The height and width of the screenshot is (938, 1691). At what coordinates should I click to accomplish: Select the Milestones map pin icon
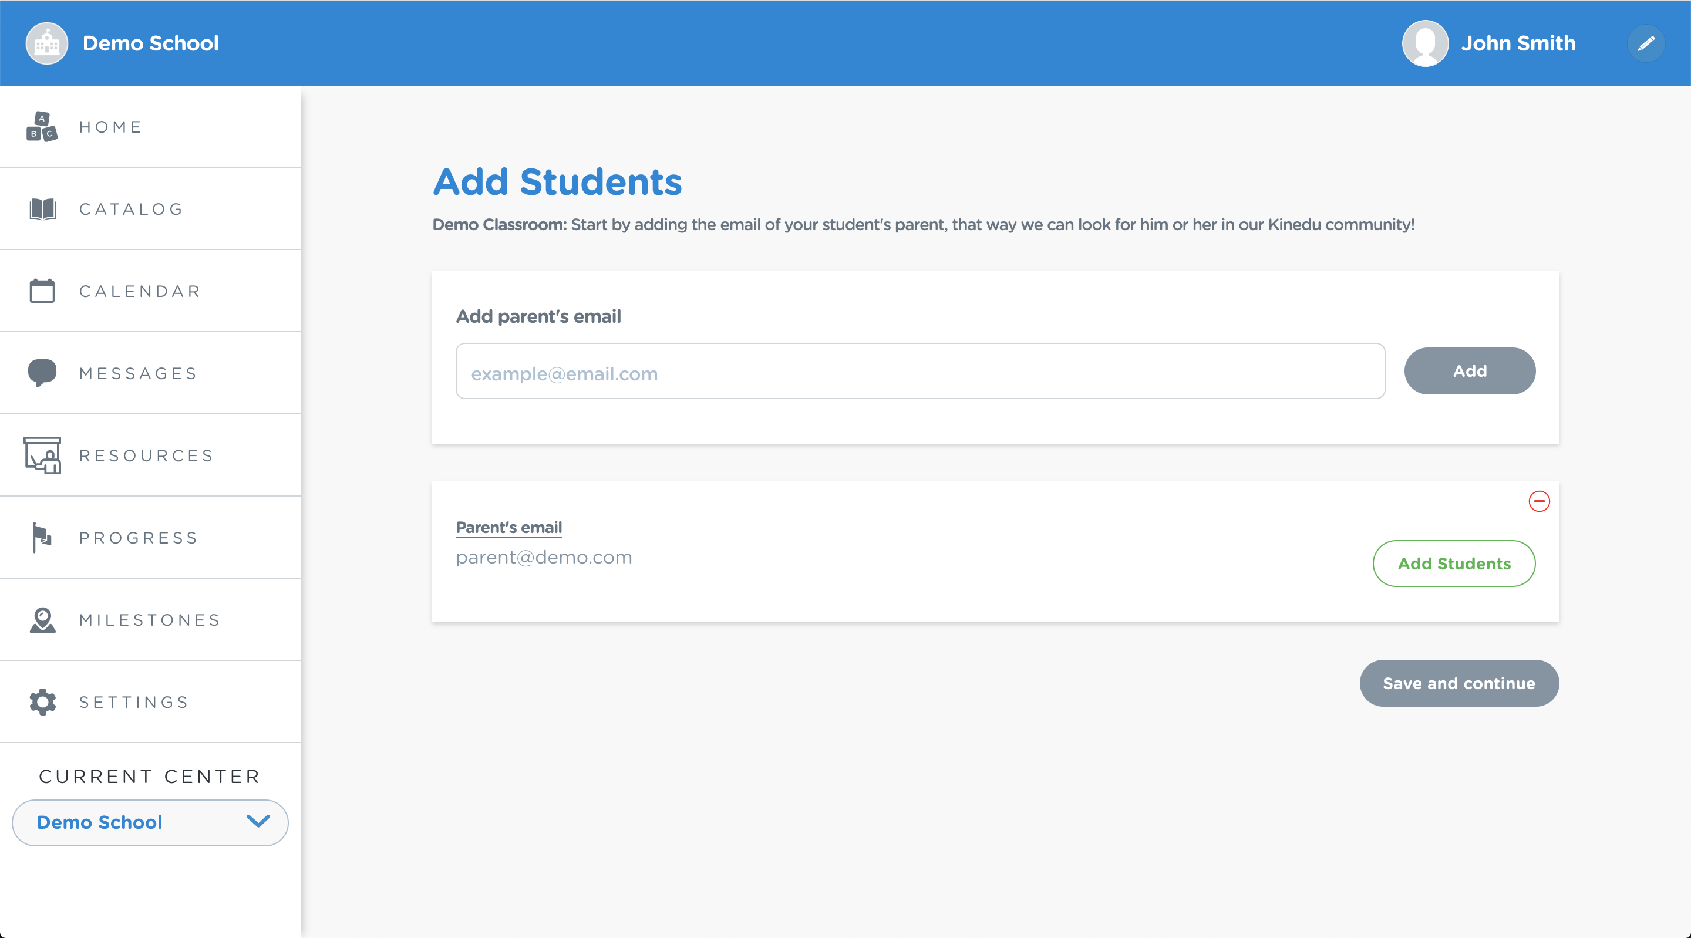click(x=43, y=620)
